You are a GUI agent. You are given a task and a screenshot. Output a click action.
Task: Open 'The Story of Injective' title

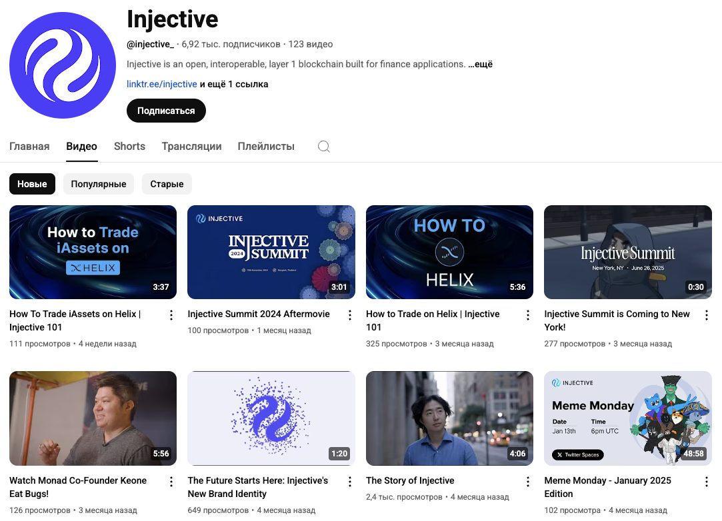(x=410, y=480)
